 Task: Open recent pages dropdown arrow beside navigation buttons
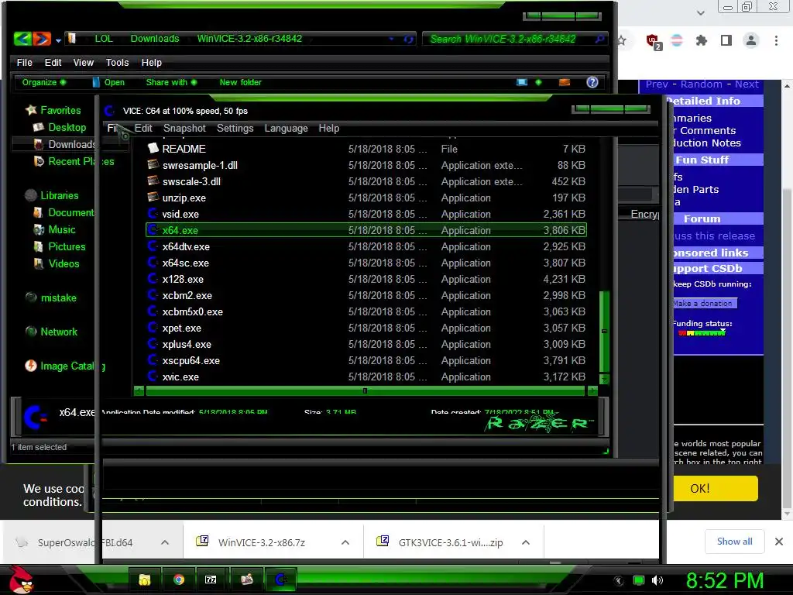coord(58,40)
